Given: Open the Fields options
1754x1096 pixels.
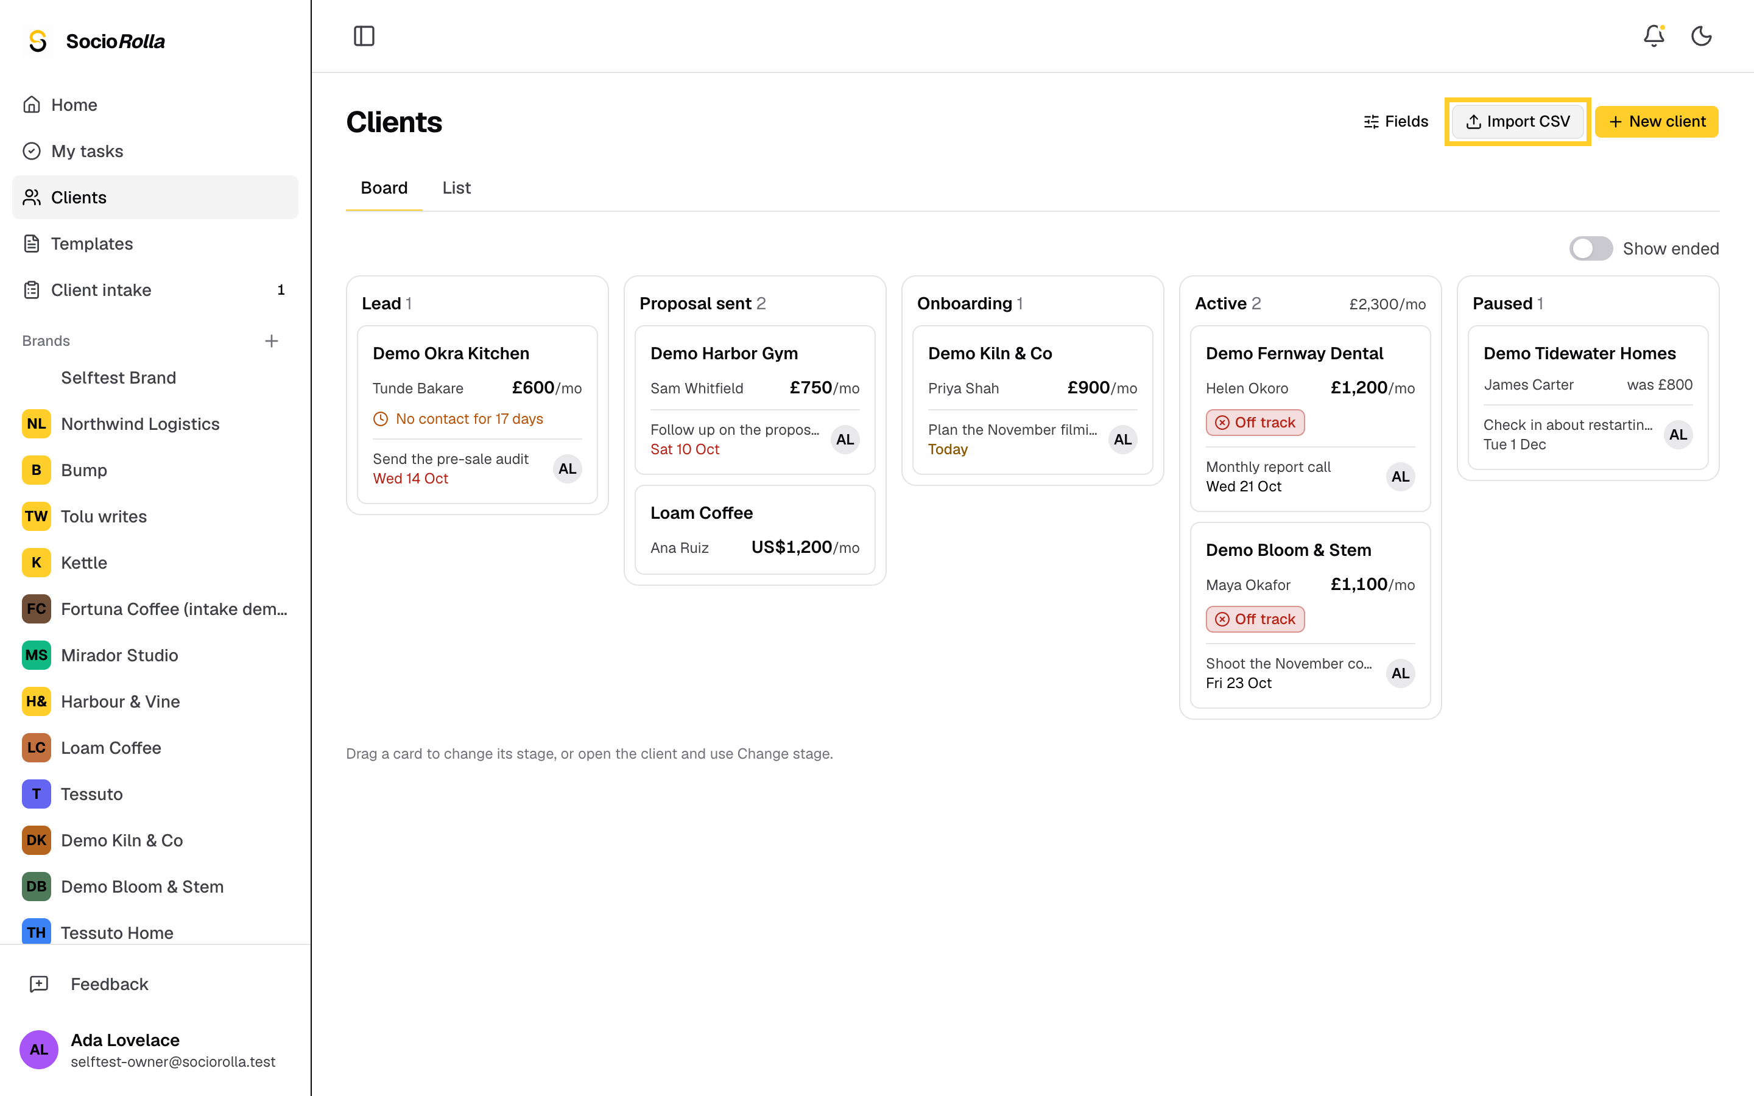Looking at the screenshot, I should (x=1396, y=121).
